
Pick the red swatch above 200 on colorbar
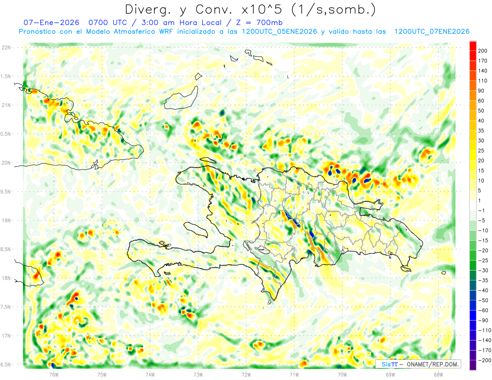[x=473, y=46]
